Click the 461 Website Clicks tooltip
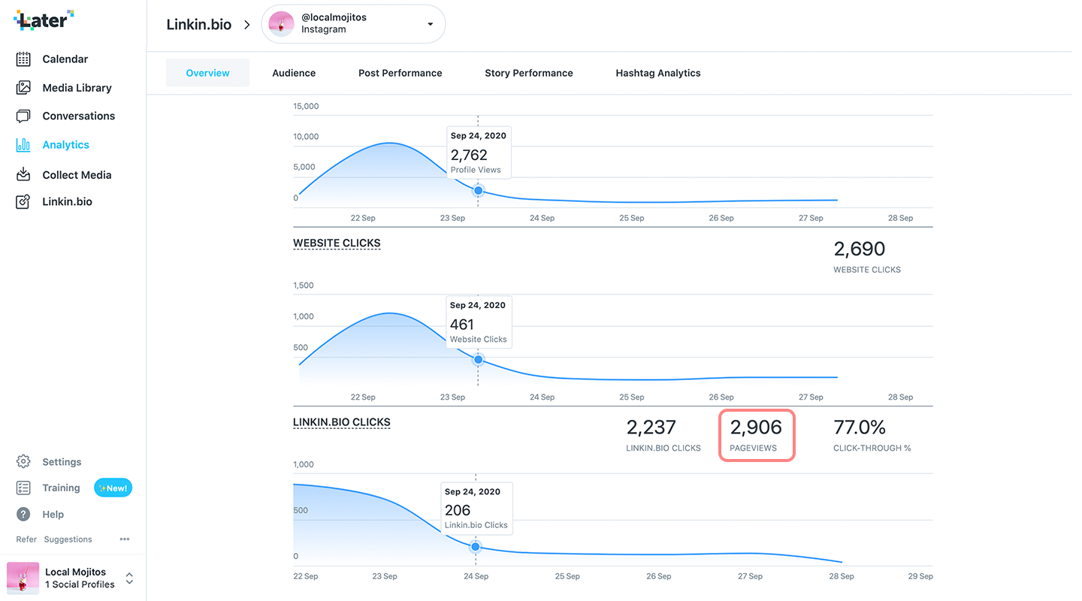Viewport: 1082px width, 601px height. coord(479,322)
